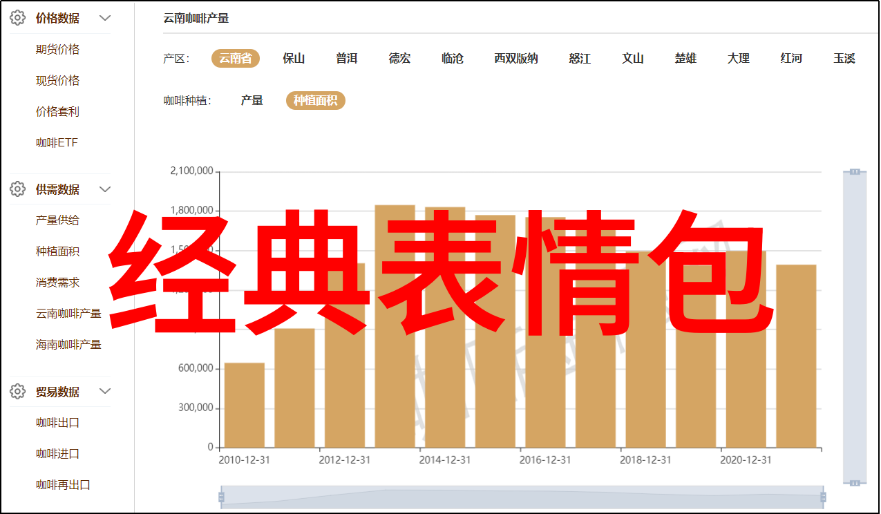Image resolution: width=881 pixels, height=514 pixels.
Task: Select the 西双版纳 region filter
Action: point(516,59)
